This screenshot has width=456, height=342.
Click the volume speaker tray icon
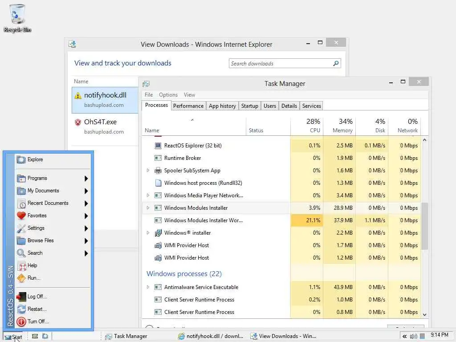pos(413,337)
